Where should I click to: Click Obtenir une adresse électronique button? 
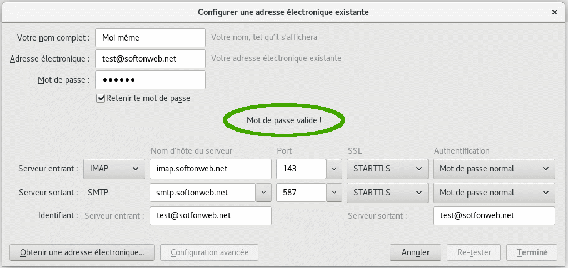coord(82,252)
